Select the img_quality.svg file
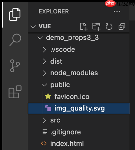The image size is (135, 150). (x=79, y=108)
